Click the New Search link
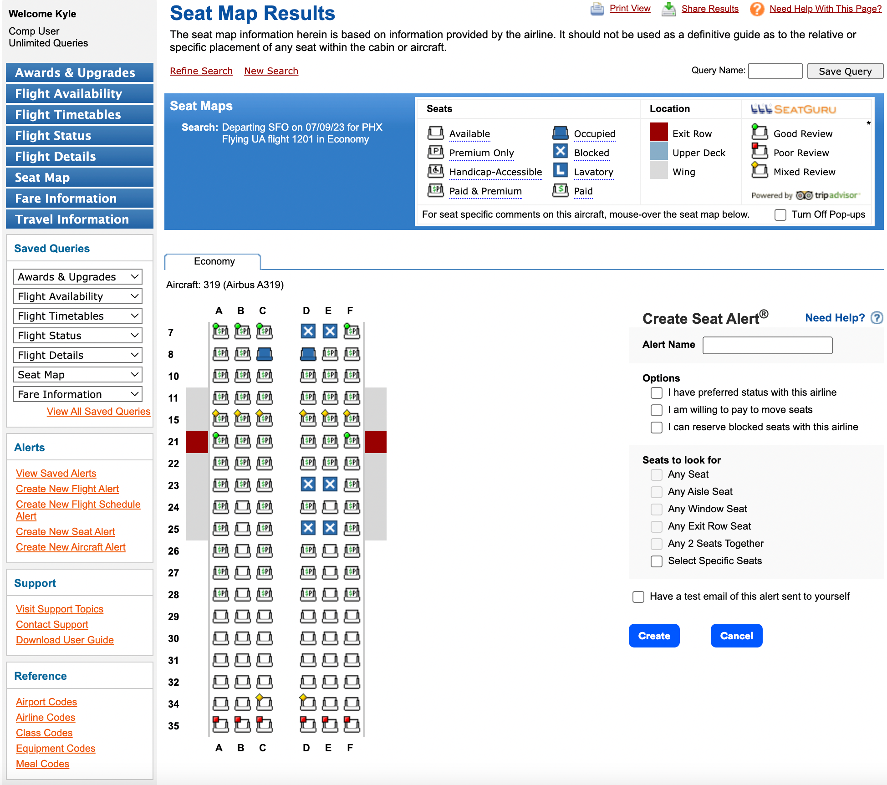 click(270, 71)
